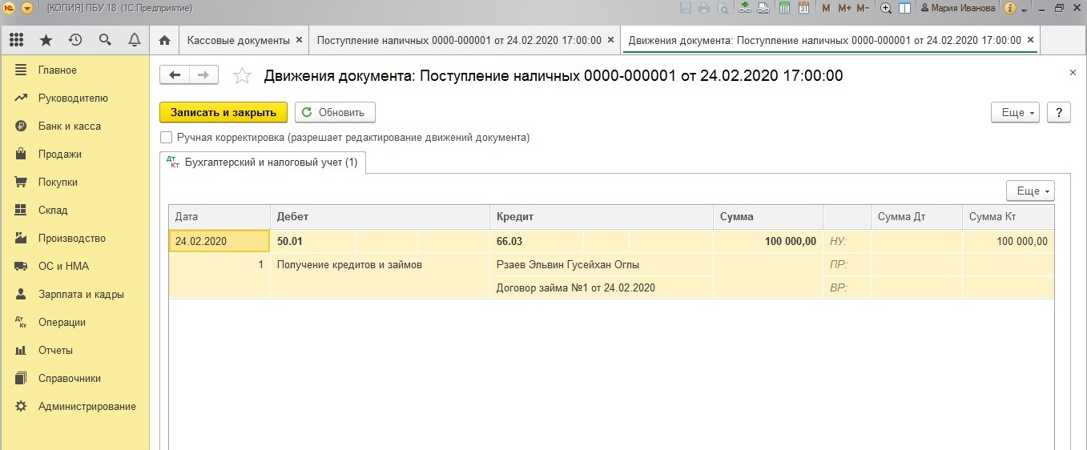Click the Сумма column header
This screenshot has width=1087, height=450.
(x=768, y=217)
